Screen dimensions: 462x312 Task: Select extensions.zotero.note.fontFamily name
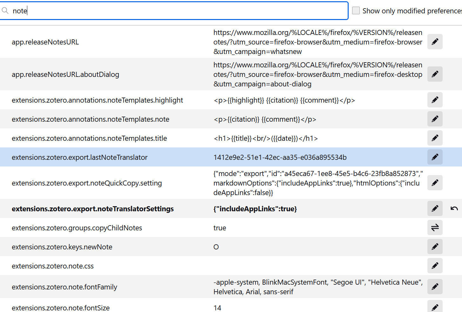tap(64, 287)
